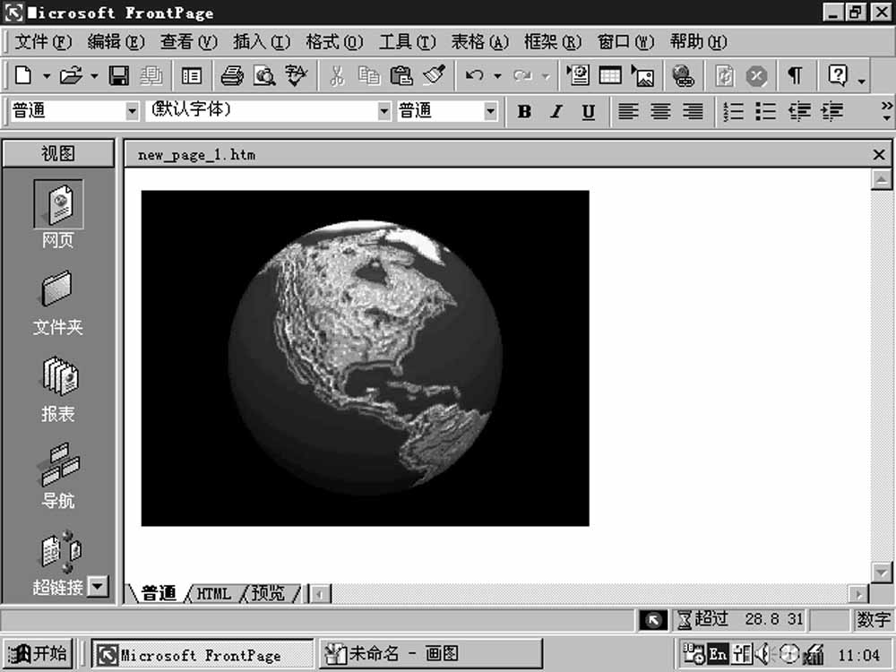Screen dimensions: 896x672
Task: Open FrontPage Help question mark icon
Action: click(x=838, y=75)
